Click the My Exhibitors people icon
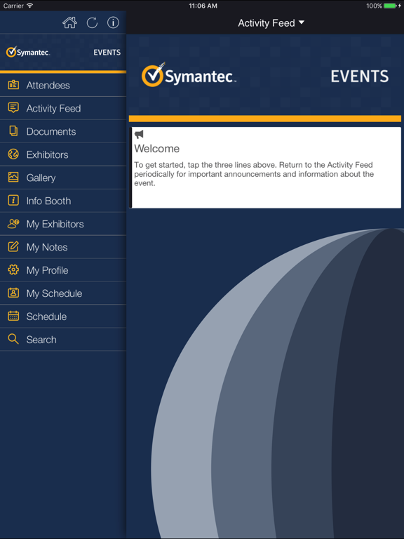 pos(13,224)
